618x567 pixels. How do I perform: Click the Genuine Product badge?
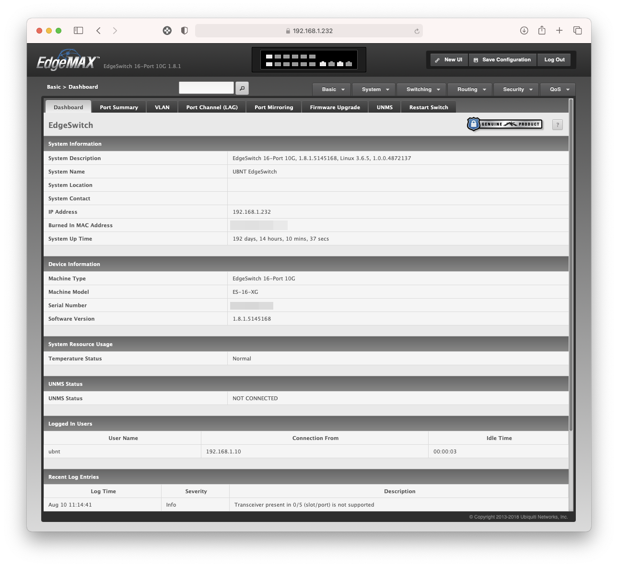[x=505, y=124]
